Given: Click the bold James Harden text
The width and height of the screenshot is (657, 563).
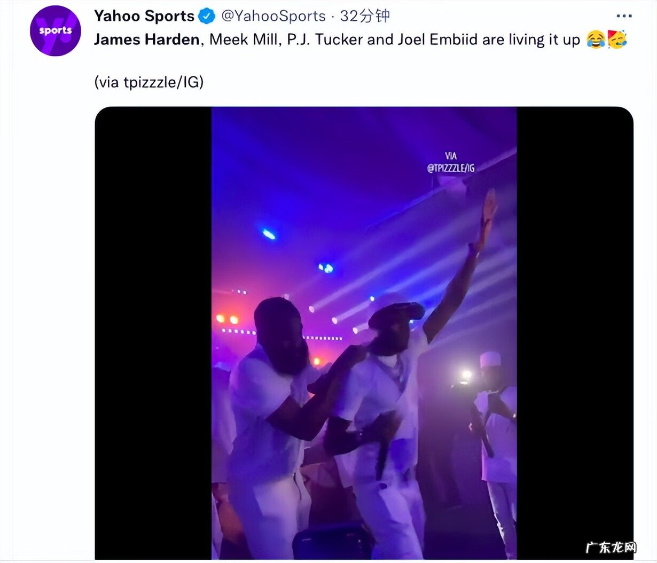Looking at the screenshot, I should pyautogui.click(x=147, y=40).
